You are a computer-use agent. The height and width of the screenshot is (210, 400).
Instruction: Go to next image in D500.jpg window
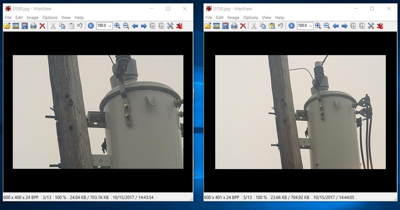coord(144,26)
